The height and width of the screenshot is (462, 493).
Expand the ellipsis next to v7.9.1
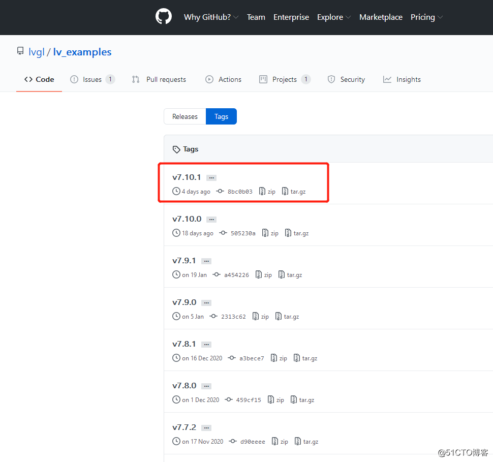tap(206, 261)
